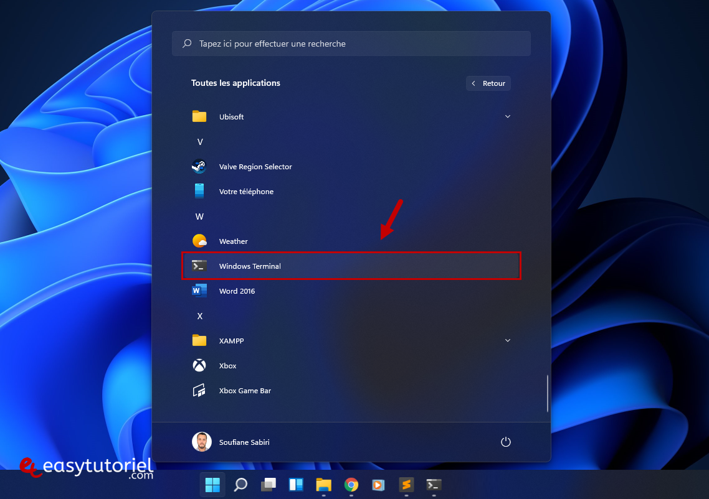Jump to letter V section header
This screenshot has width=709, height=499.
(x=200, y=142)
